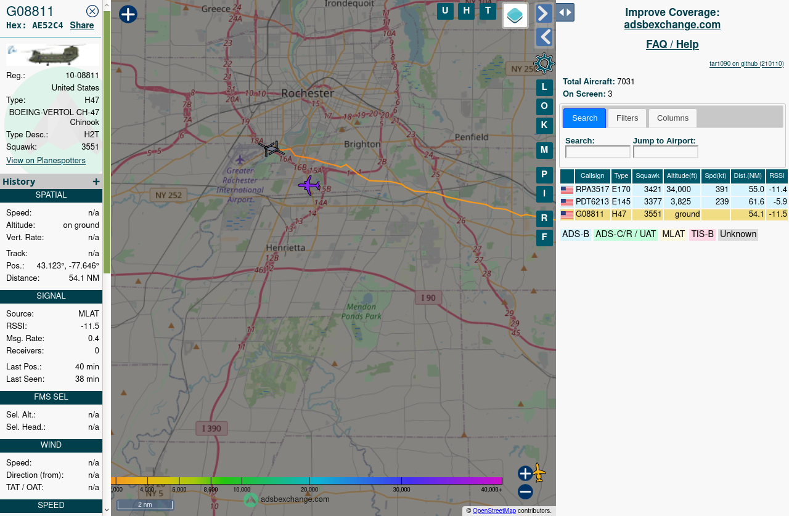Close the G08811 aircraft info panel
This screenshot has height=516, width=789.
click(92, 11)
